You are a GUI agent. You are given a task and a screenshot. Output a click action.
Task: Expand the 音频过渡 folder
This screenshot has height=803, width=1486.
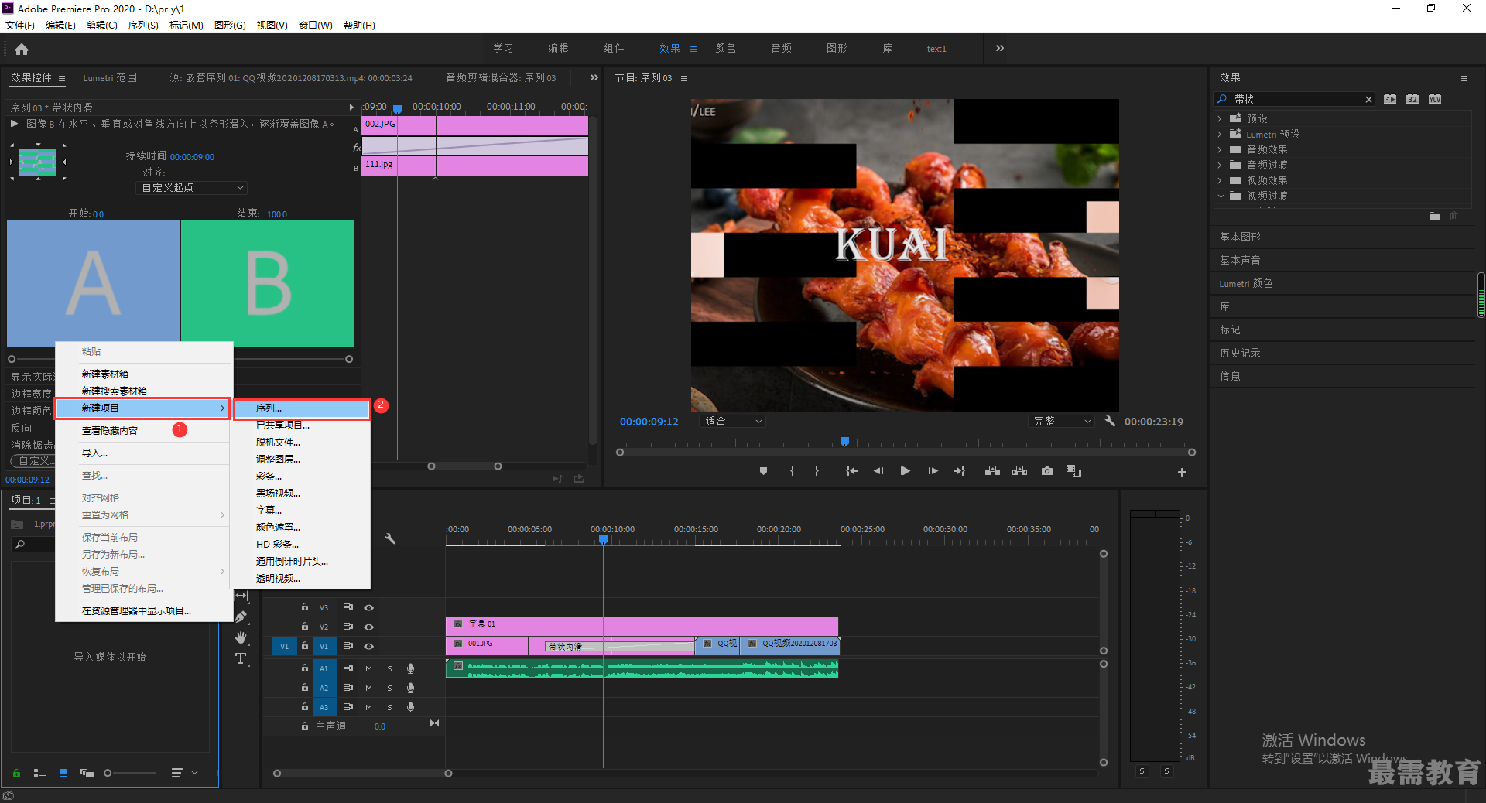(x=1220, y=165)
